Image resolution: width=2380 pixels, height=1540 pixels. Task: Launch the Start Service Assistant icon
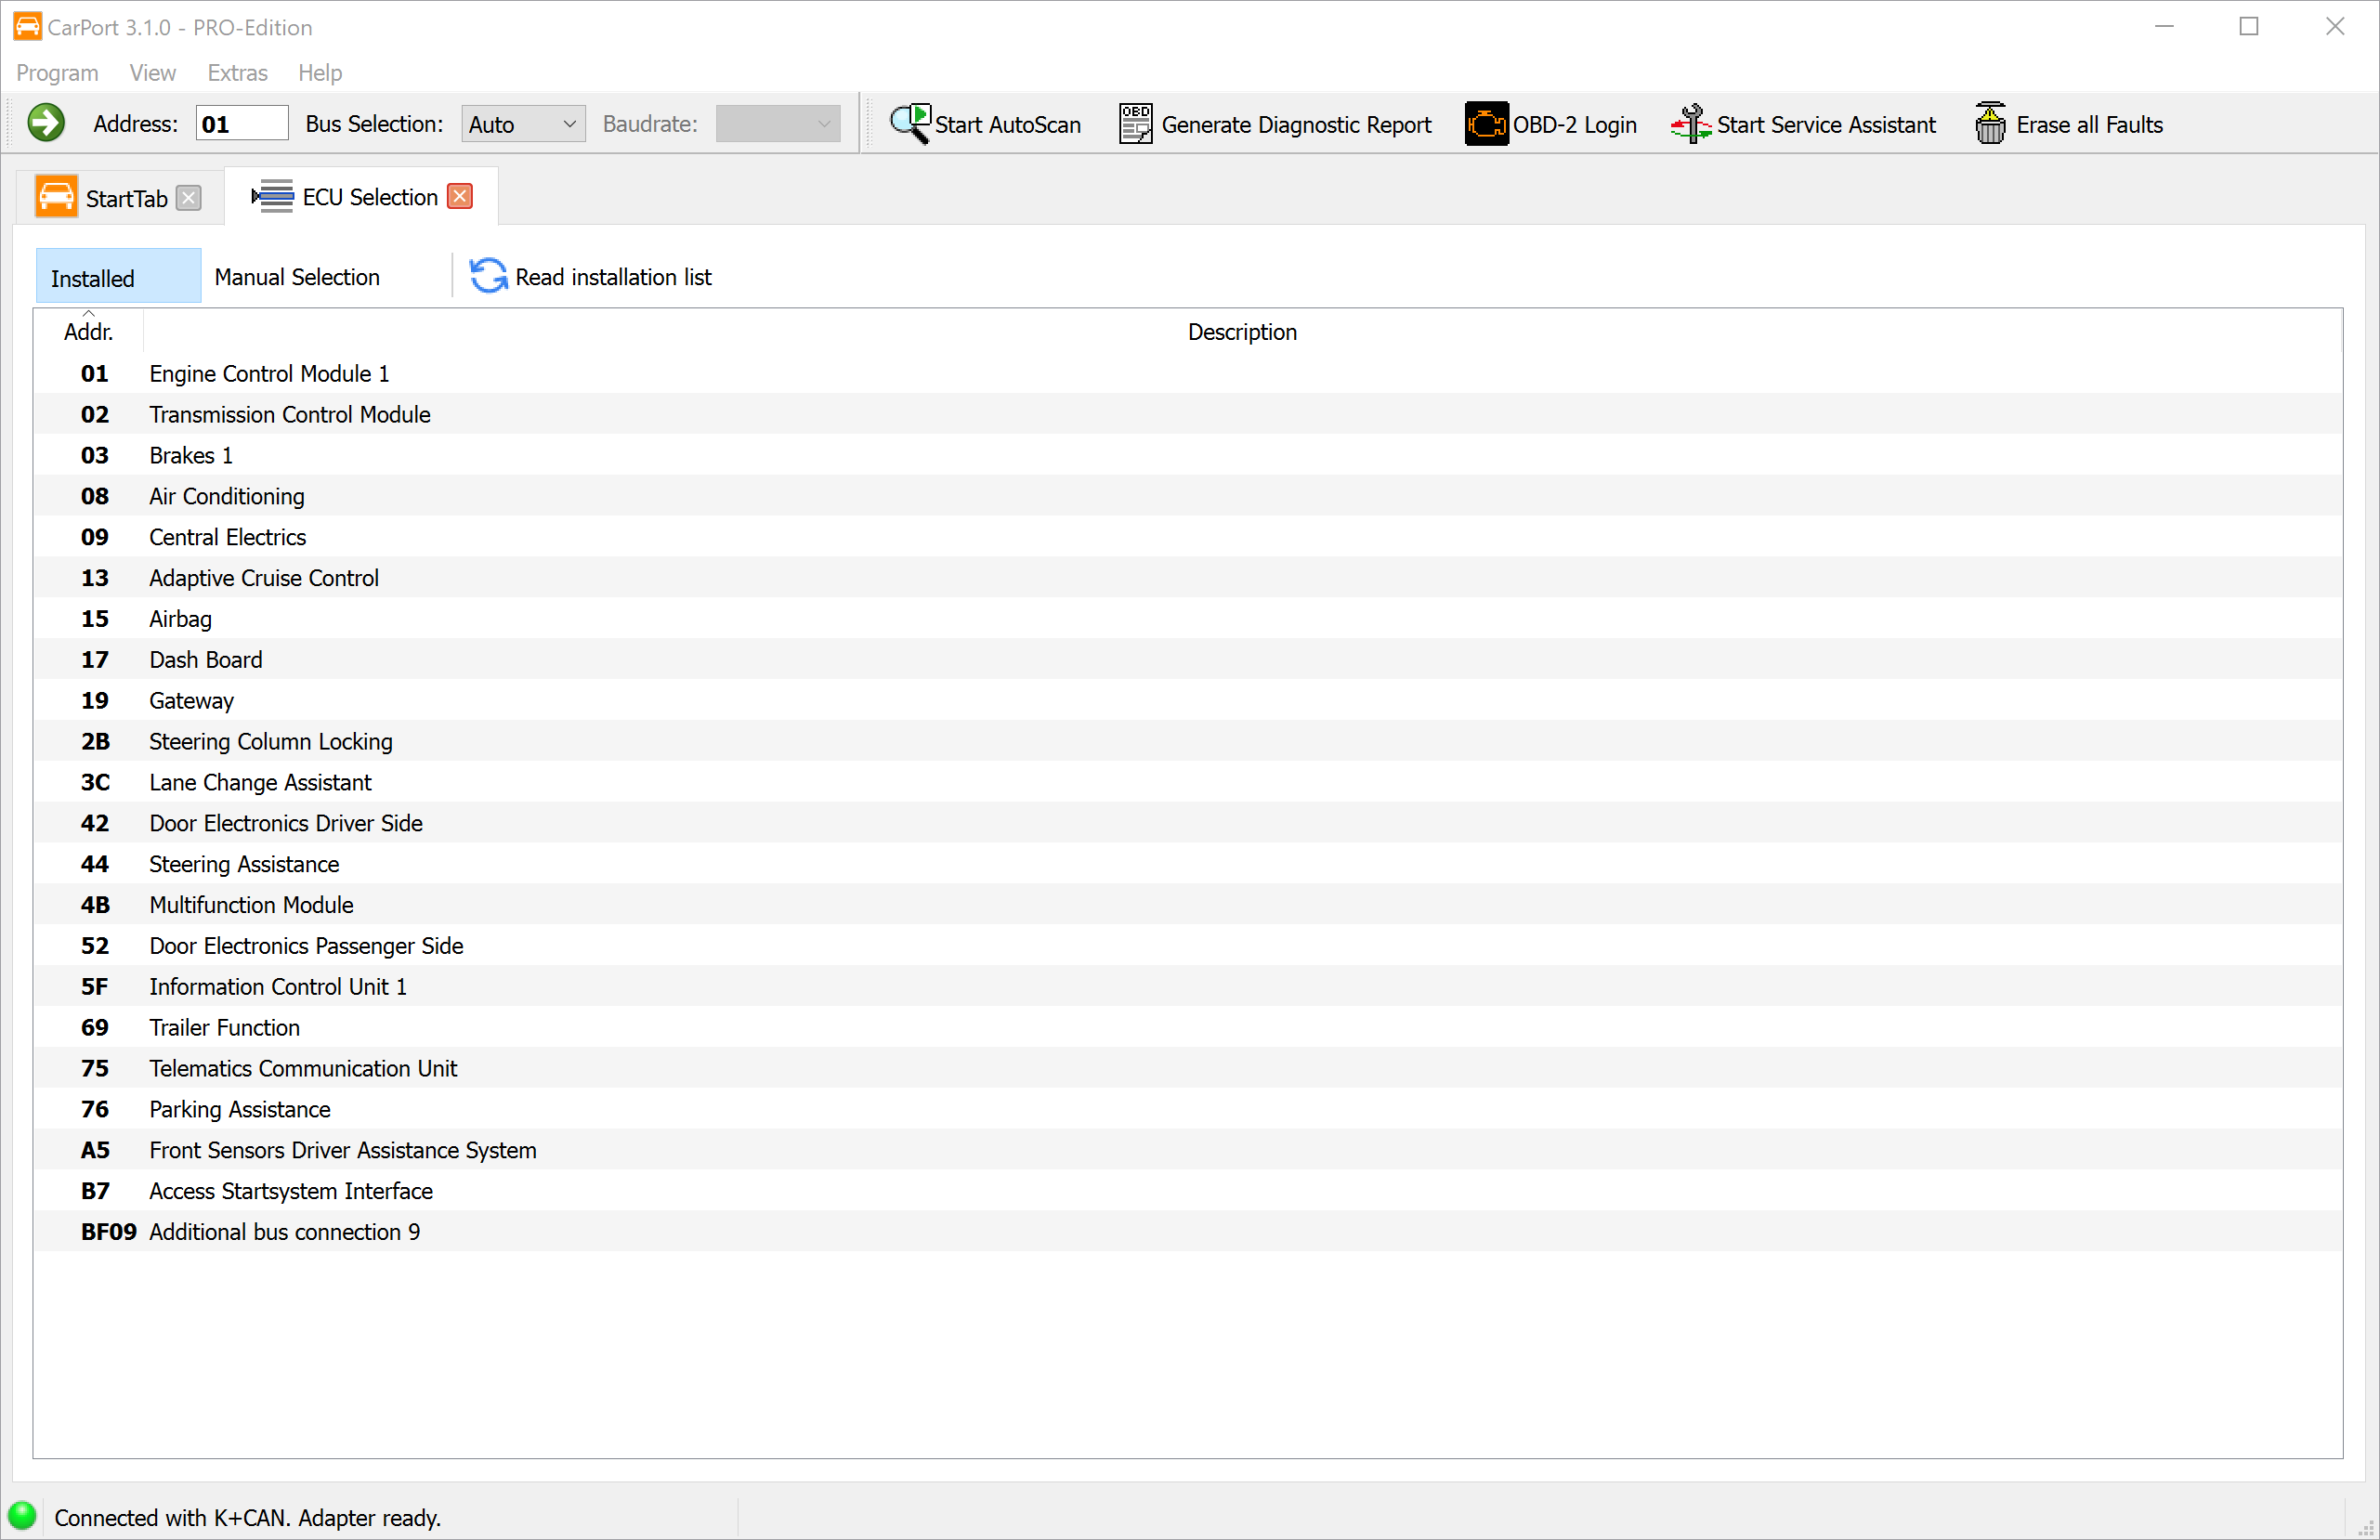point(1690,123)
